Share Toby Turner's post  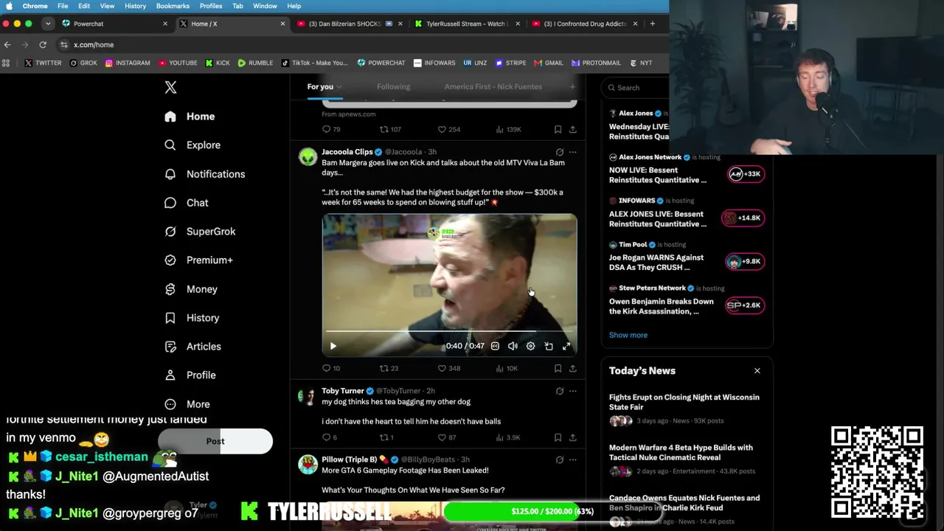[x=572, y=437]
